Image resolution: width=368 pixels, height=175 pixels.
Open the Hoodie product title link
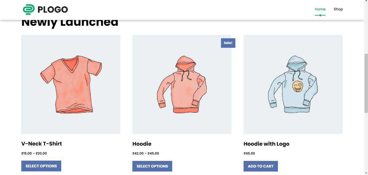(142, 144)
